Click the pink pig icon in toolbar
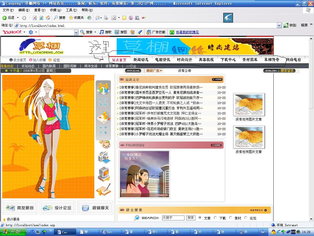The width and height of the screenshot is (314, 236). (x=131, y=18)
